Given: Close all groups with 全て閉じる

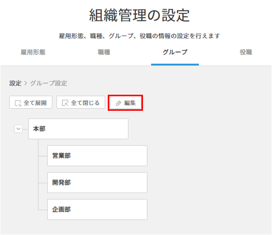Looking at the screenshot, I should click(x=81, y=102).
